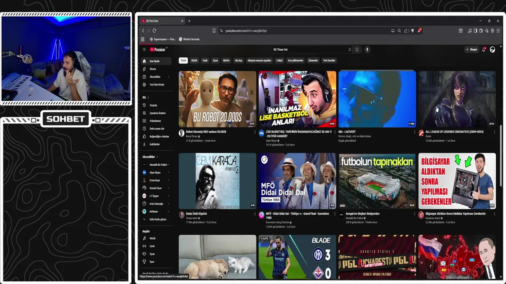Open İndirilenler in the sidebar
Viewport: 506px width, 284px height.
156,144
